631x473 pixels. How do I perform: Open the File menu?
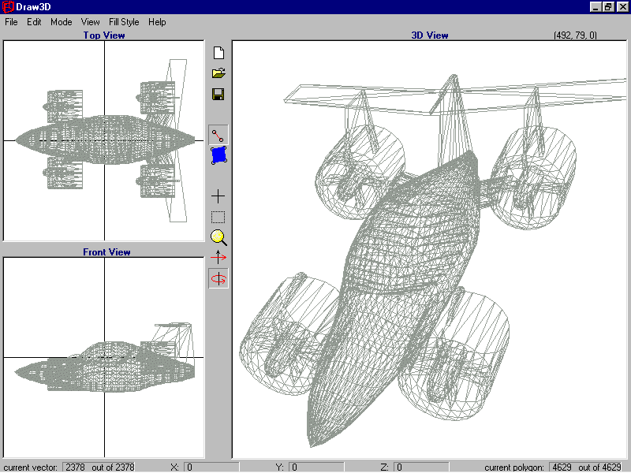11,22
